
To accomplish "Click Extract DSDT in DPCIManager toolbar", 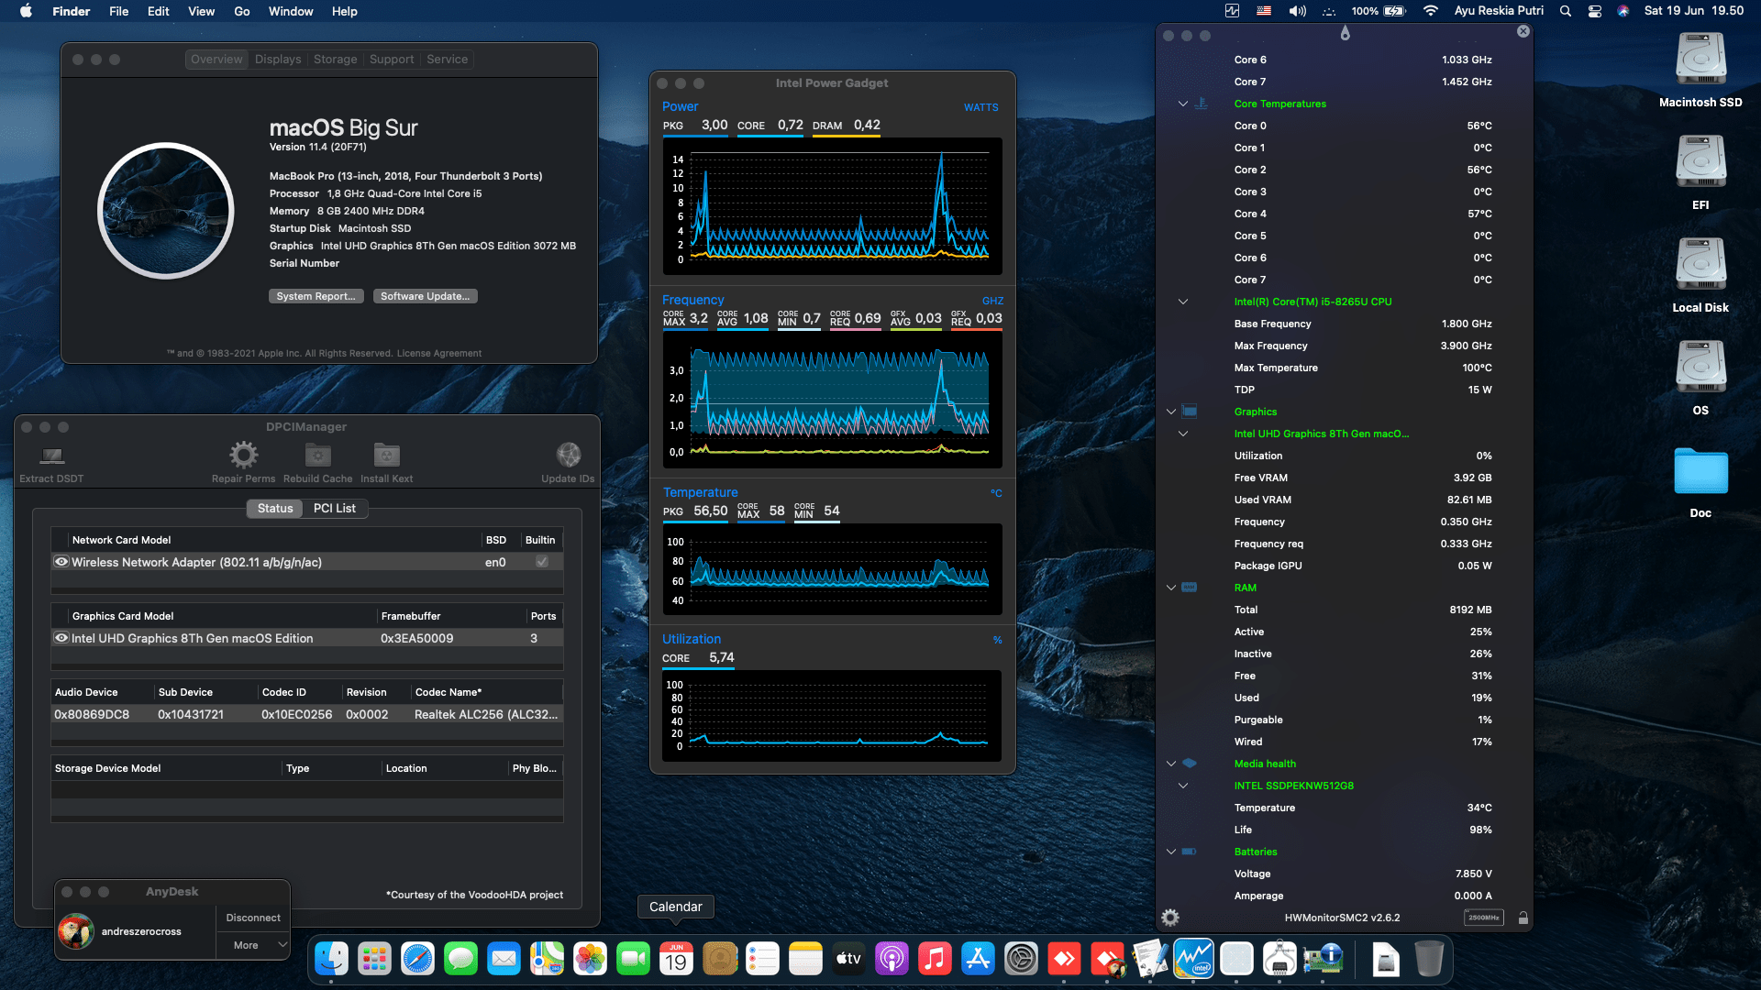I will click(x=51, y=464).
